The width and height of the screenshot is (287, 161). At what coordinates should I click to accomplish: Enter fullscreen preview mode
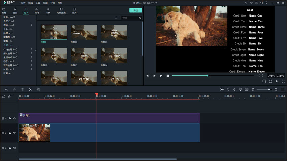pos(283,81)
